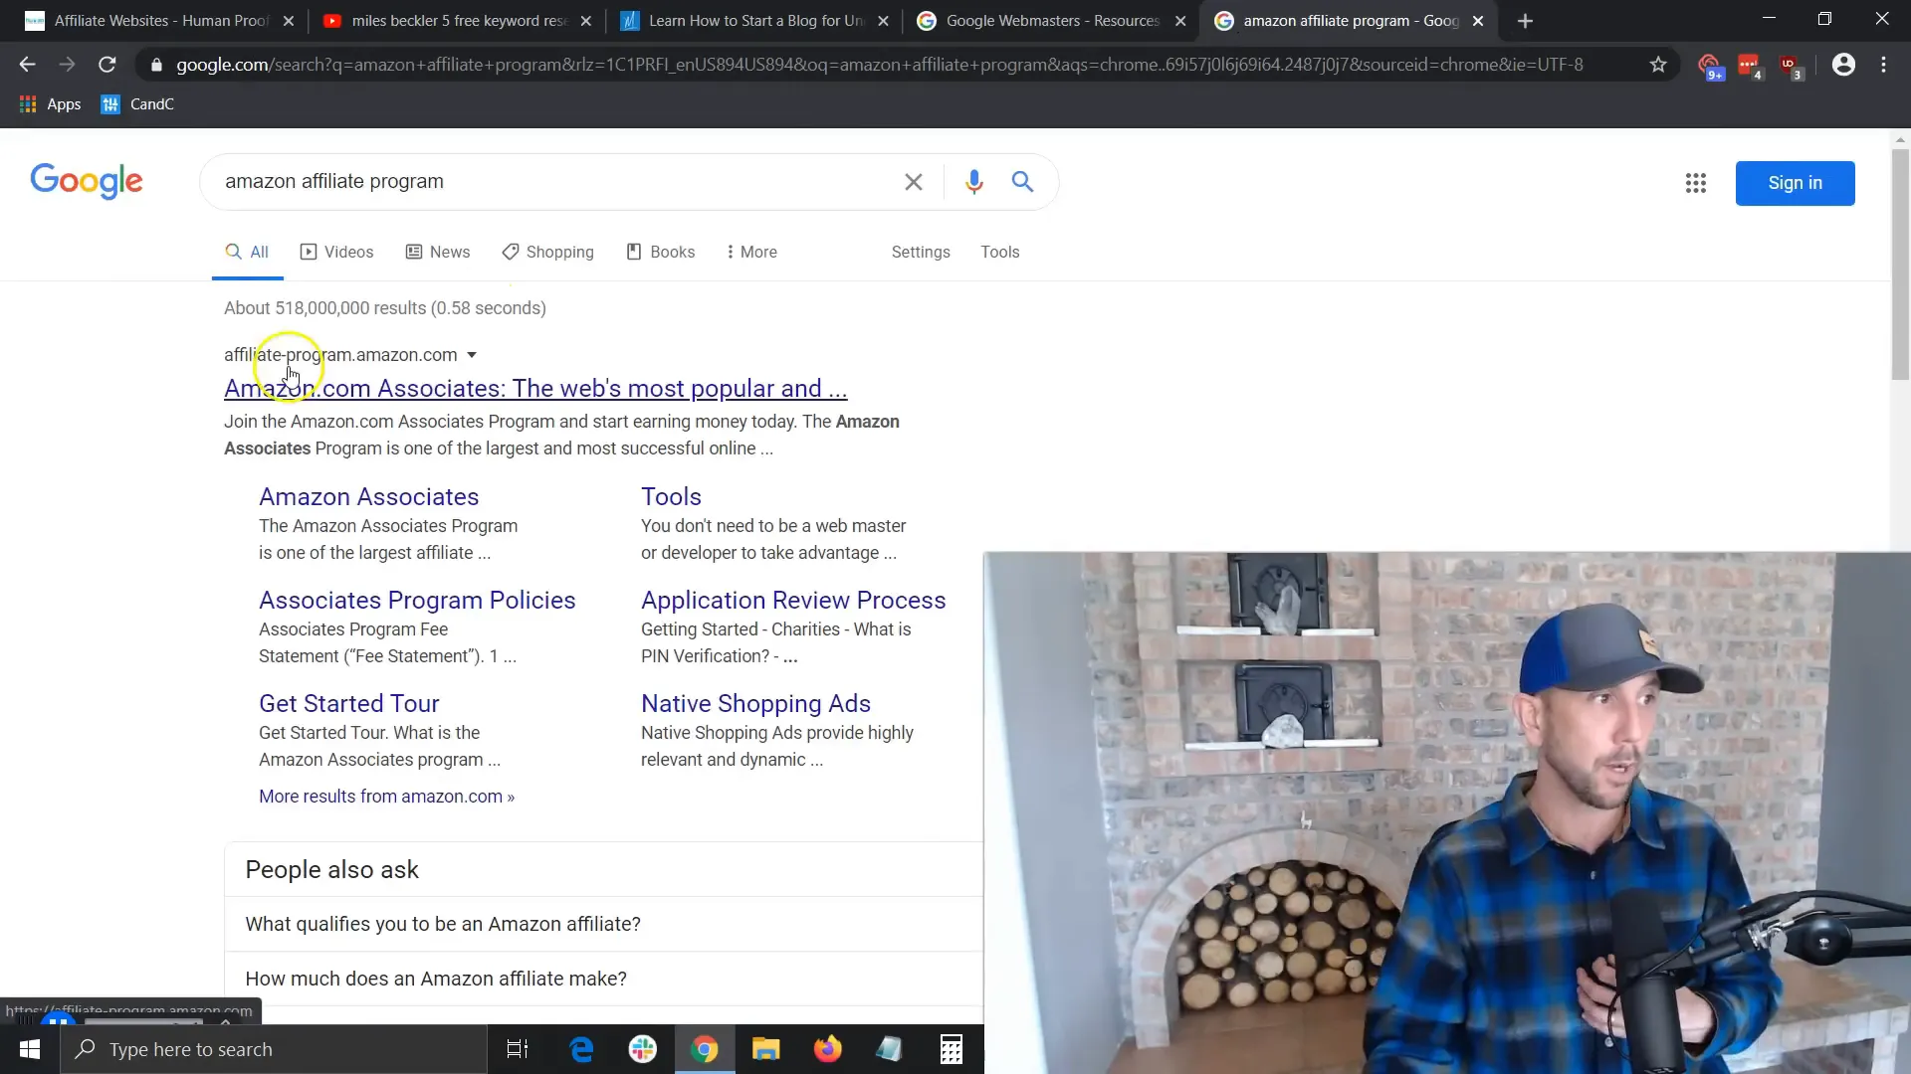Open search Tools
1911x1074 pixels.
(x=999, y=253)
